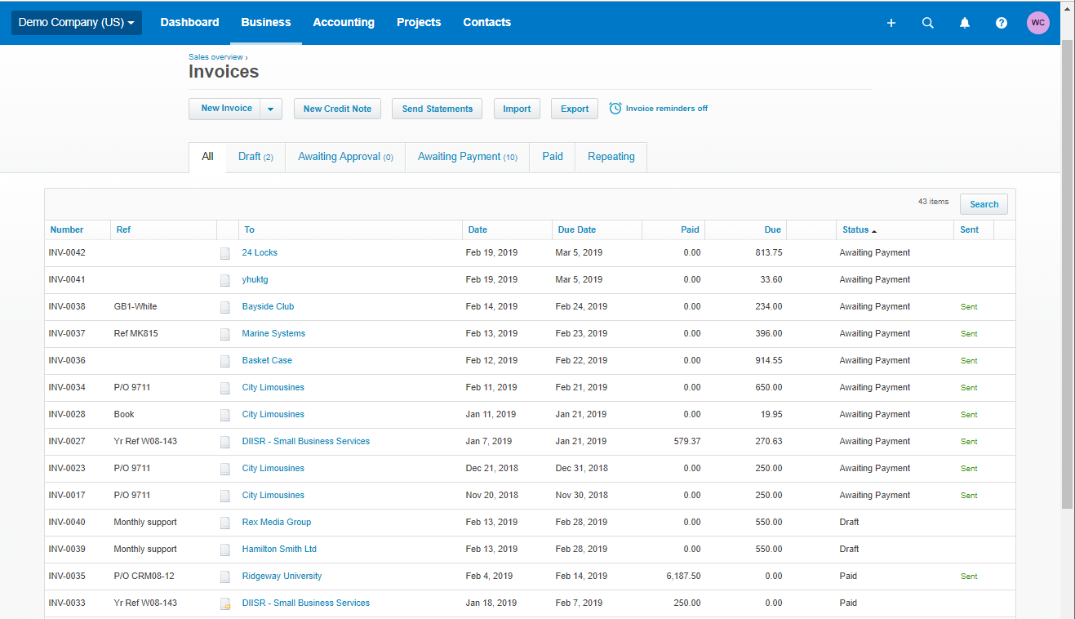Sort by the To column header
Viewport: 1075px width, 619px height.
(x=250, y=230)
